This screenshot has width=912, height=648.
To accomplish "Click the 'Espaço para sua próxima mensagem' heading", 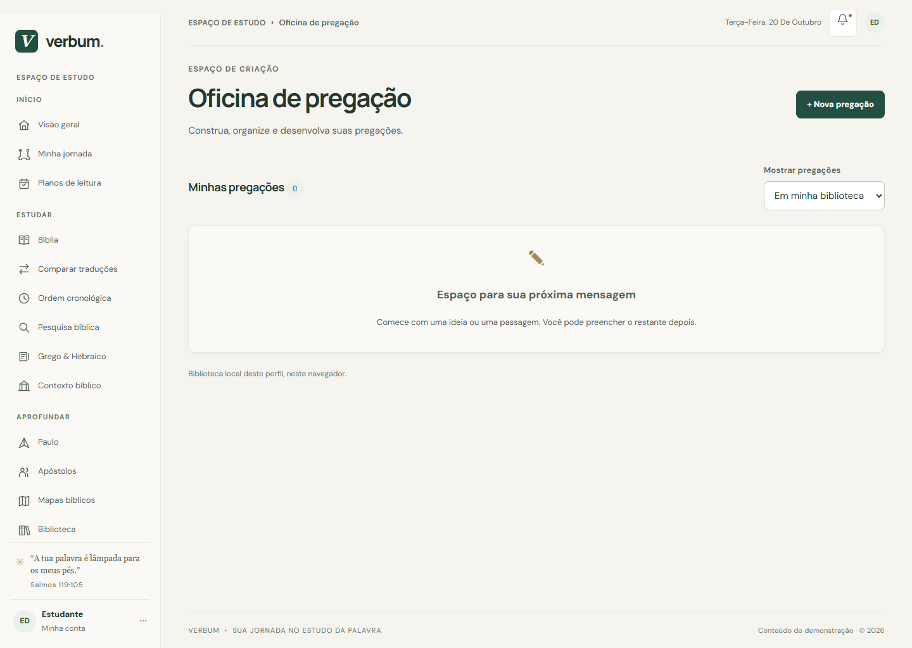I will pos(536,295).
